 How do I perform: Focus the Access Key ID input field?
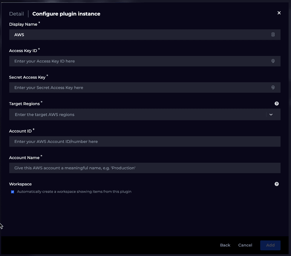click(145, 61)
